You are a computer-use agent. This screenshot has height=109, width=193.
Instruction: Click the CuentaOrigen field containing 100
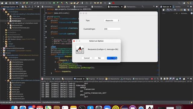pyautogui.click(x=112, y=29)
